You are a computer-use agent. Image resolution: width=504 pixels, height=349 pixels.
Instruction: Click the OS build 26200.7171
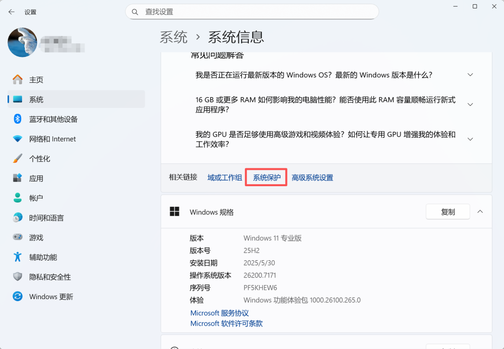tap(260, 275)
